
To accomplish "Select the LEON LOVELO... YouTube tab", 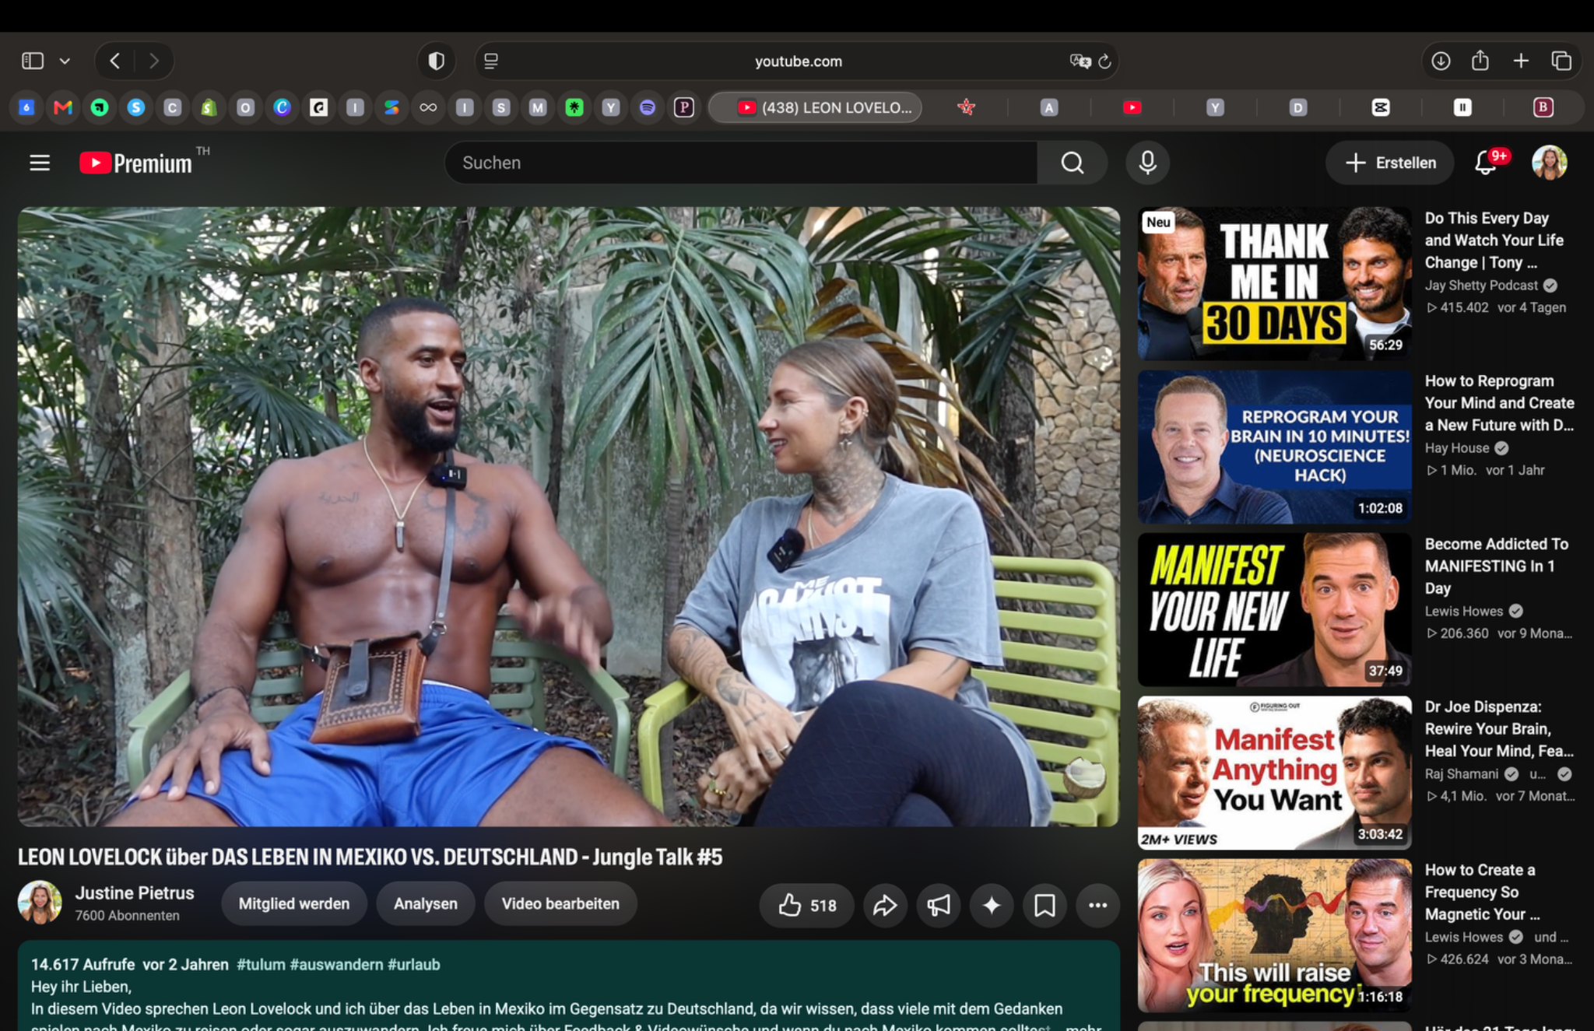I will [x=815, y=107].
